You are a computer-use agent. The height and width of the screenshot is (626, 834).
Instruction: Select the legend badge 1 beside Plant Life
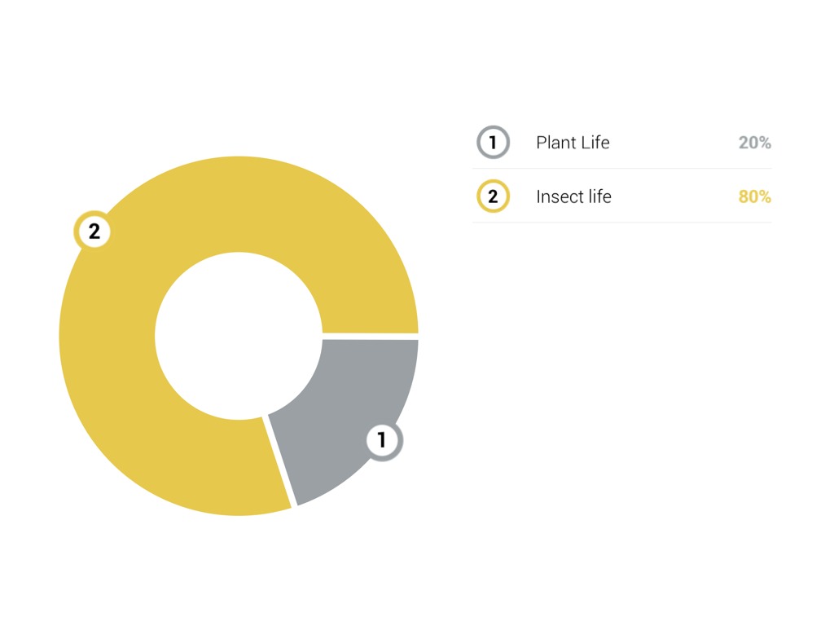[x=493, y=143]
